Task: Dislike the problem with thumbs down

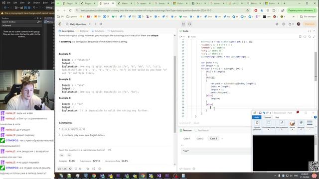Action: pyautogui.click(x=70, y=169)
